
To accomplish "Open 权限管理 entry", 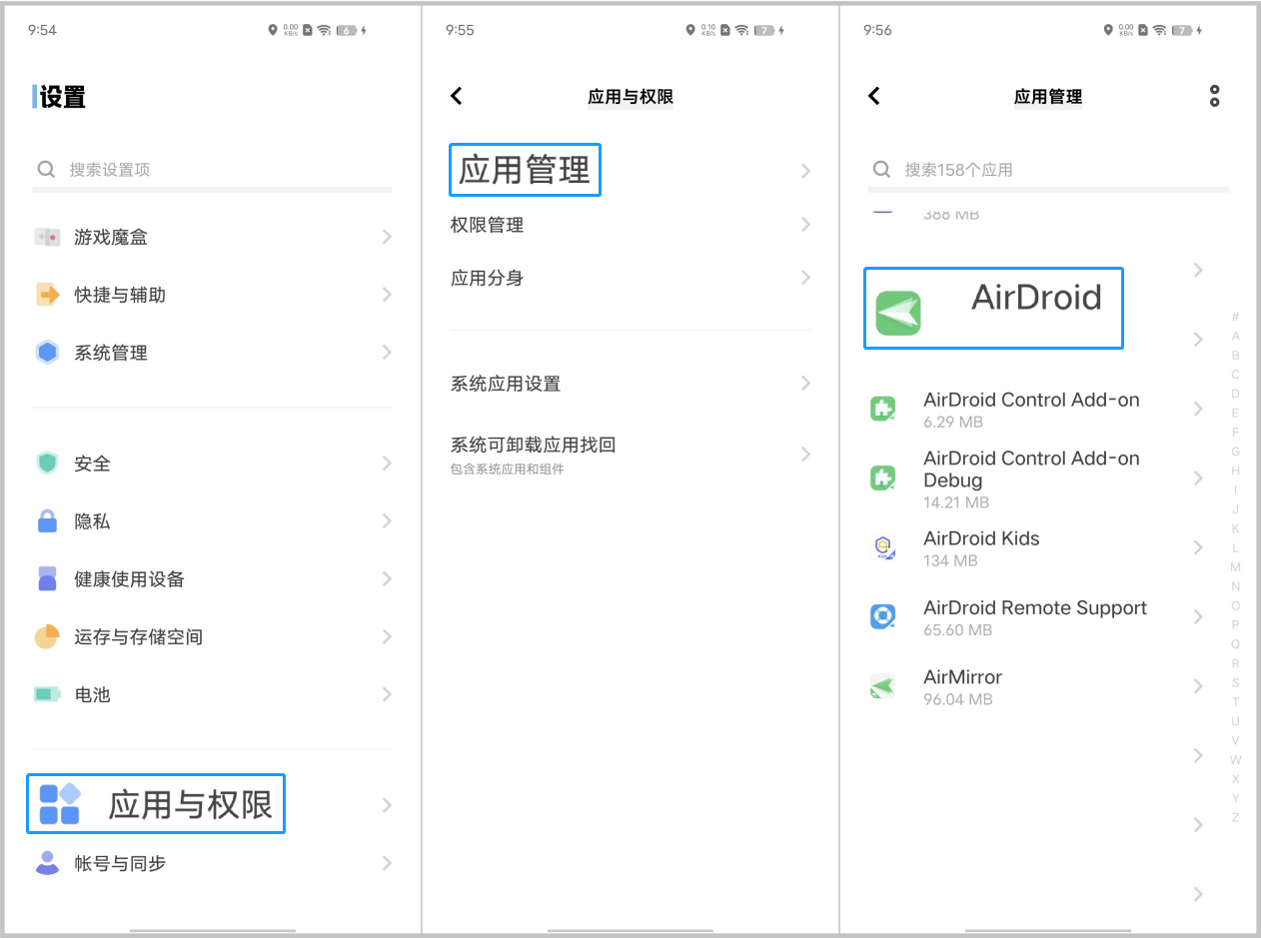I will coord(630,225).
